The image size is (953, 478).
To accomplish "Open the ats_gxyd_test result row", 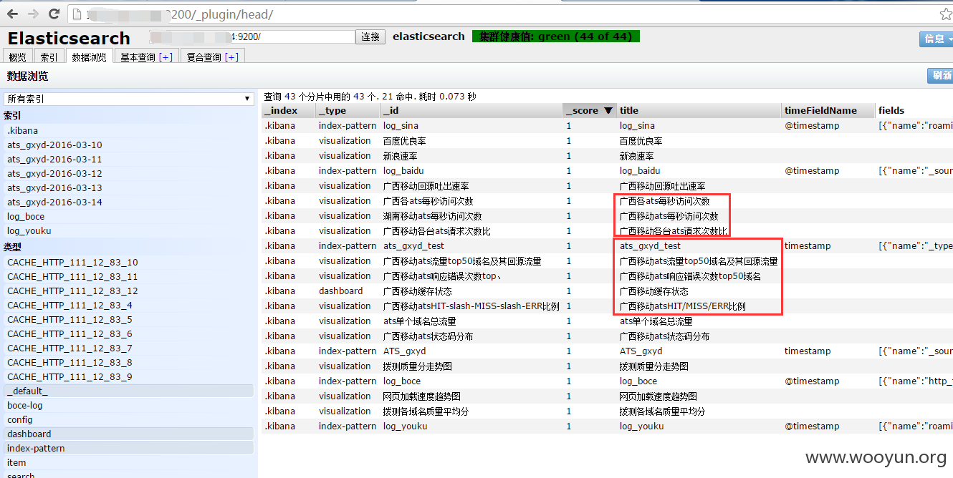I will click(x=608, y=246).
